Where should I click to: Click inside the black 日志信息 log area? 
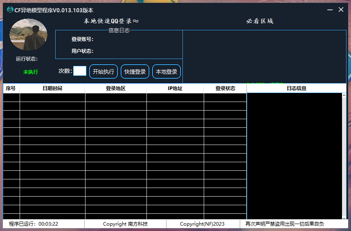(294, 156)
